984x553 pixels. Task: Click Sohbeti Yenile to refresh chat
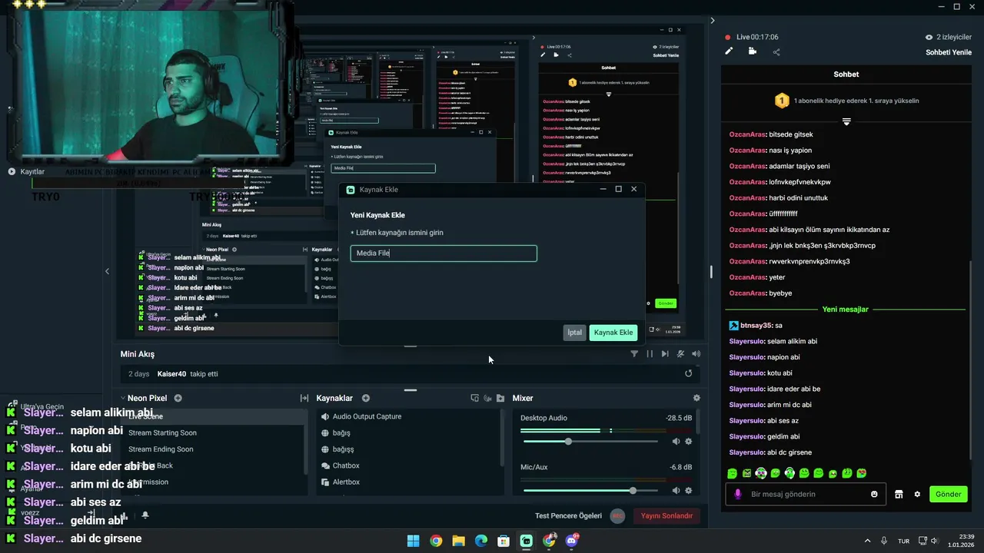point(949,52)
